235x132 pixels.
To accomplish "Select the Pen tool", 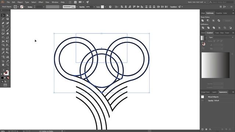I will coord(3,23).
